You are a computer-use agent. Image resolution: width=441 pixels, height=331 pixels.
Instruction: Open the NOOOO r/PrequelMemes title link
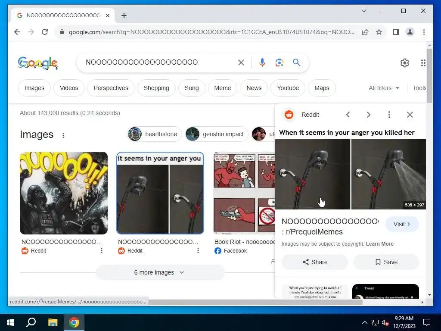coord(330,227)
